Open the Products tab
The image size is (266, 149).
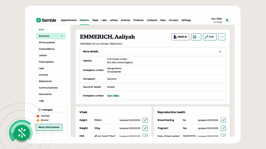click(x=138, y=20)
